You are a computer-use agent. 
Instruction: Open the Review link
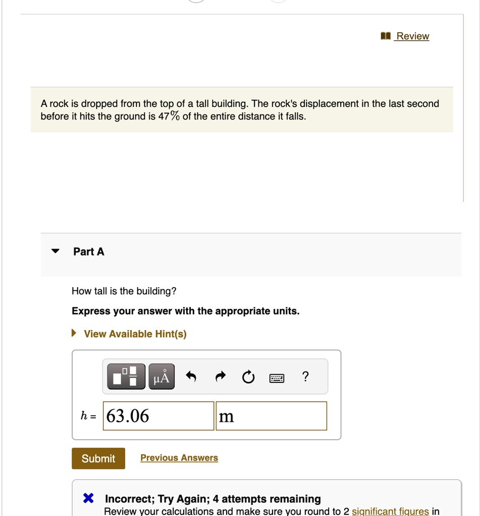(x=413, y=36)
